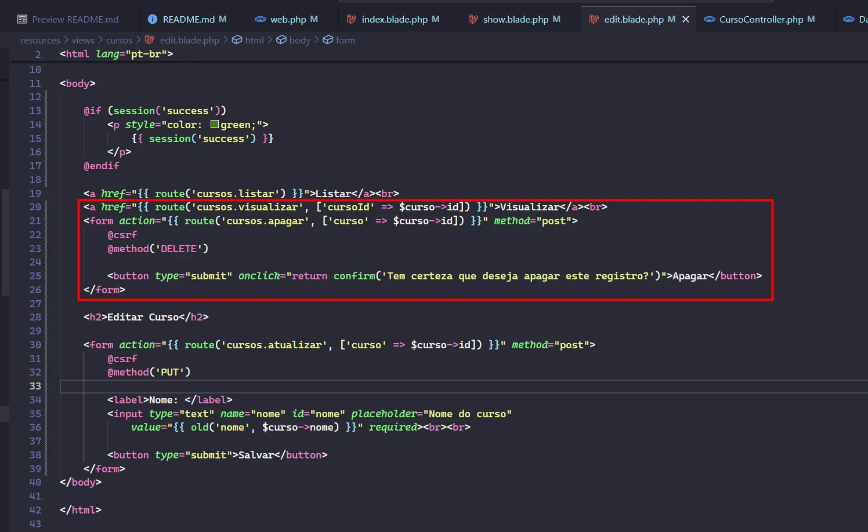Image resolution: width=868 pixels, height=532 pixels.
Task: Open the 'resources' breadcrumb folder dropdown
Action: click(x=40, y=40)
